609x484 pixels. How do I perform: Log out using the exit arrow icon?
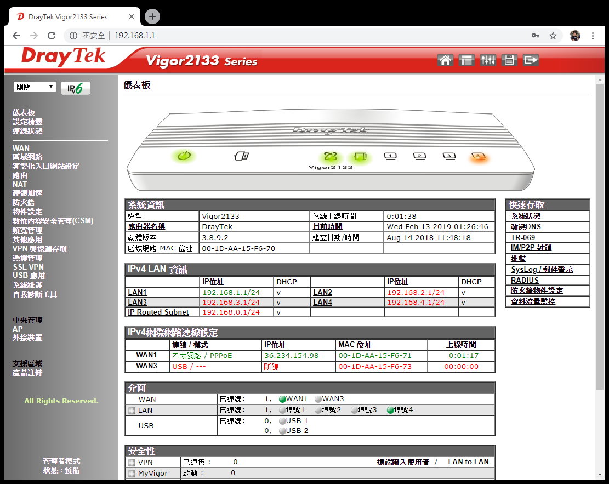[x=531, y=60]
